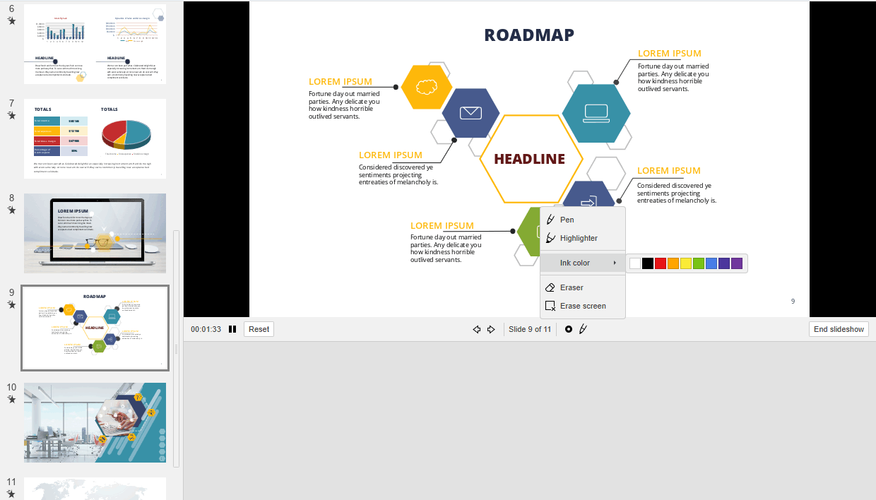Pick the Eraser tool
The image size is (876, 500).
coord(572,287)
